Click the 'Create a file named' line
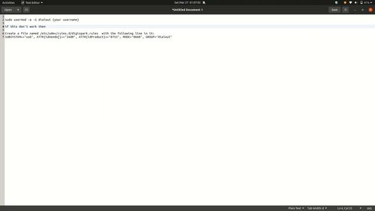 pyautogui.click(x=80, y=33)
